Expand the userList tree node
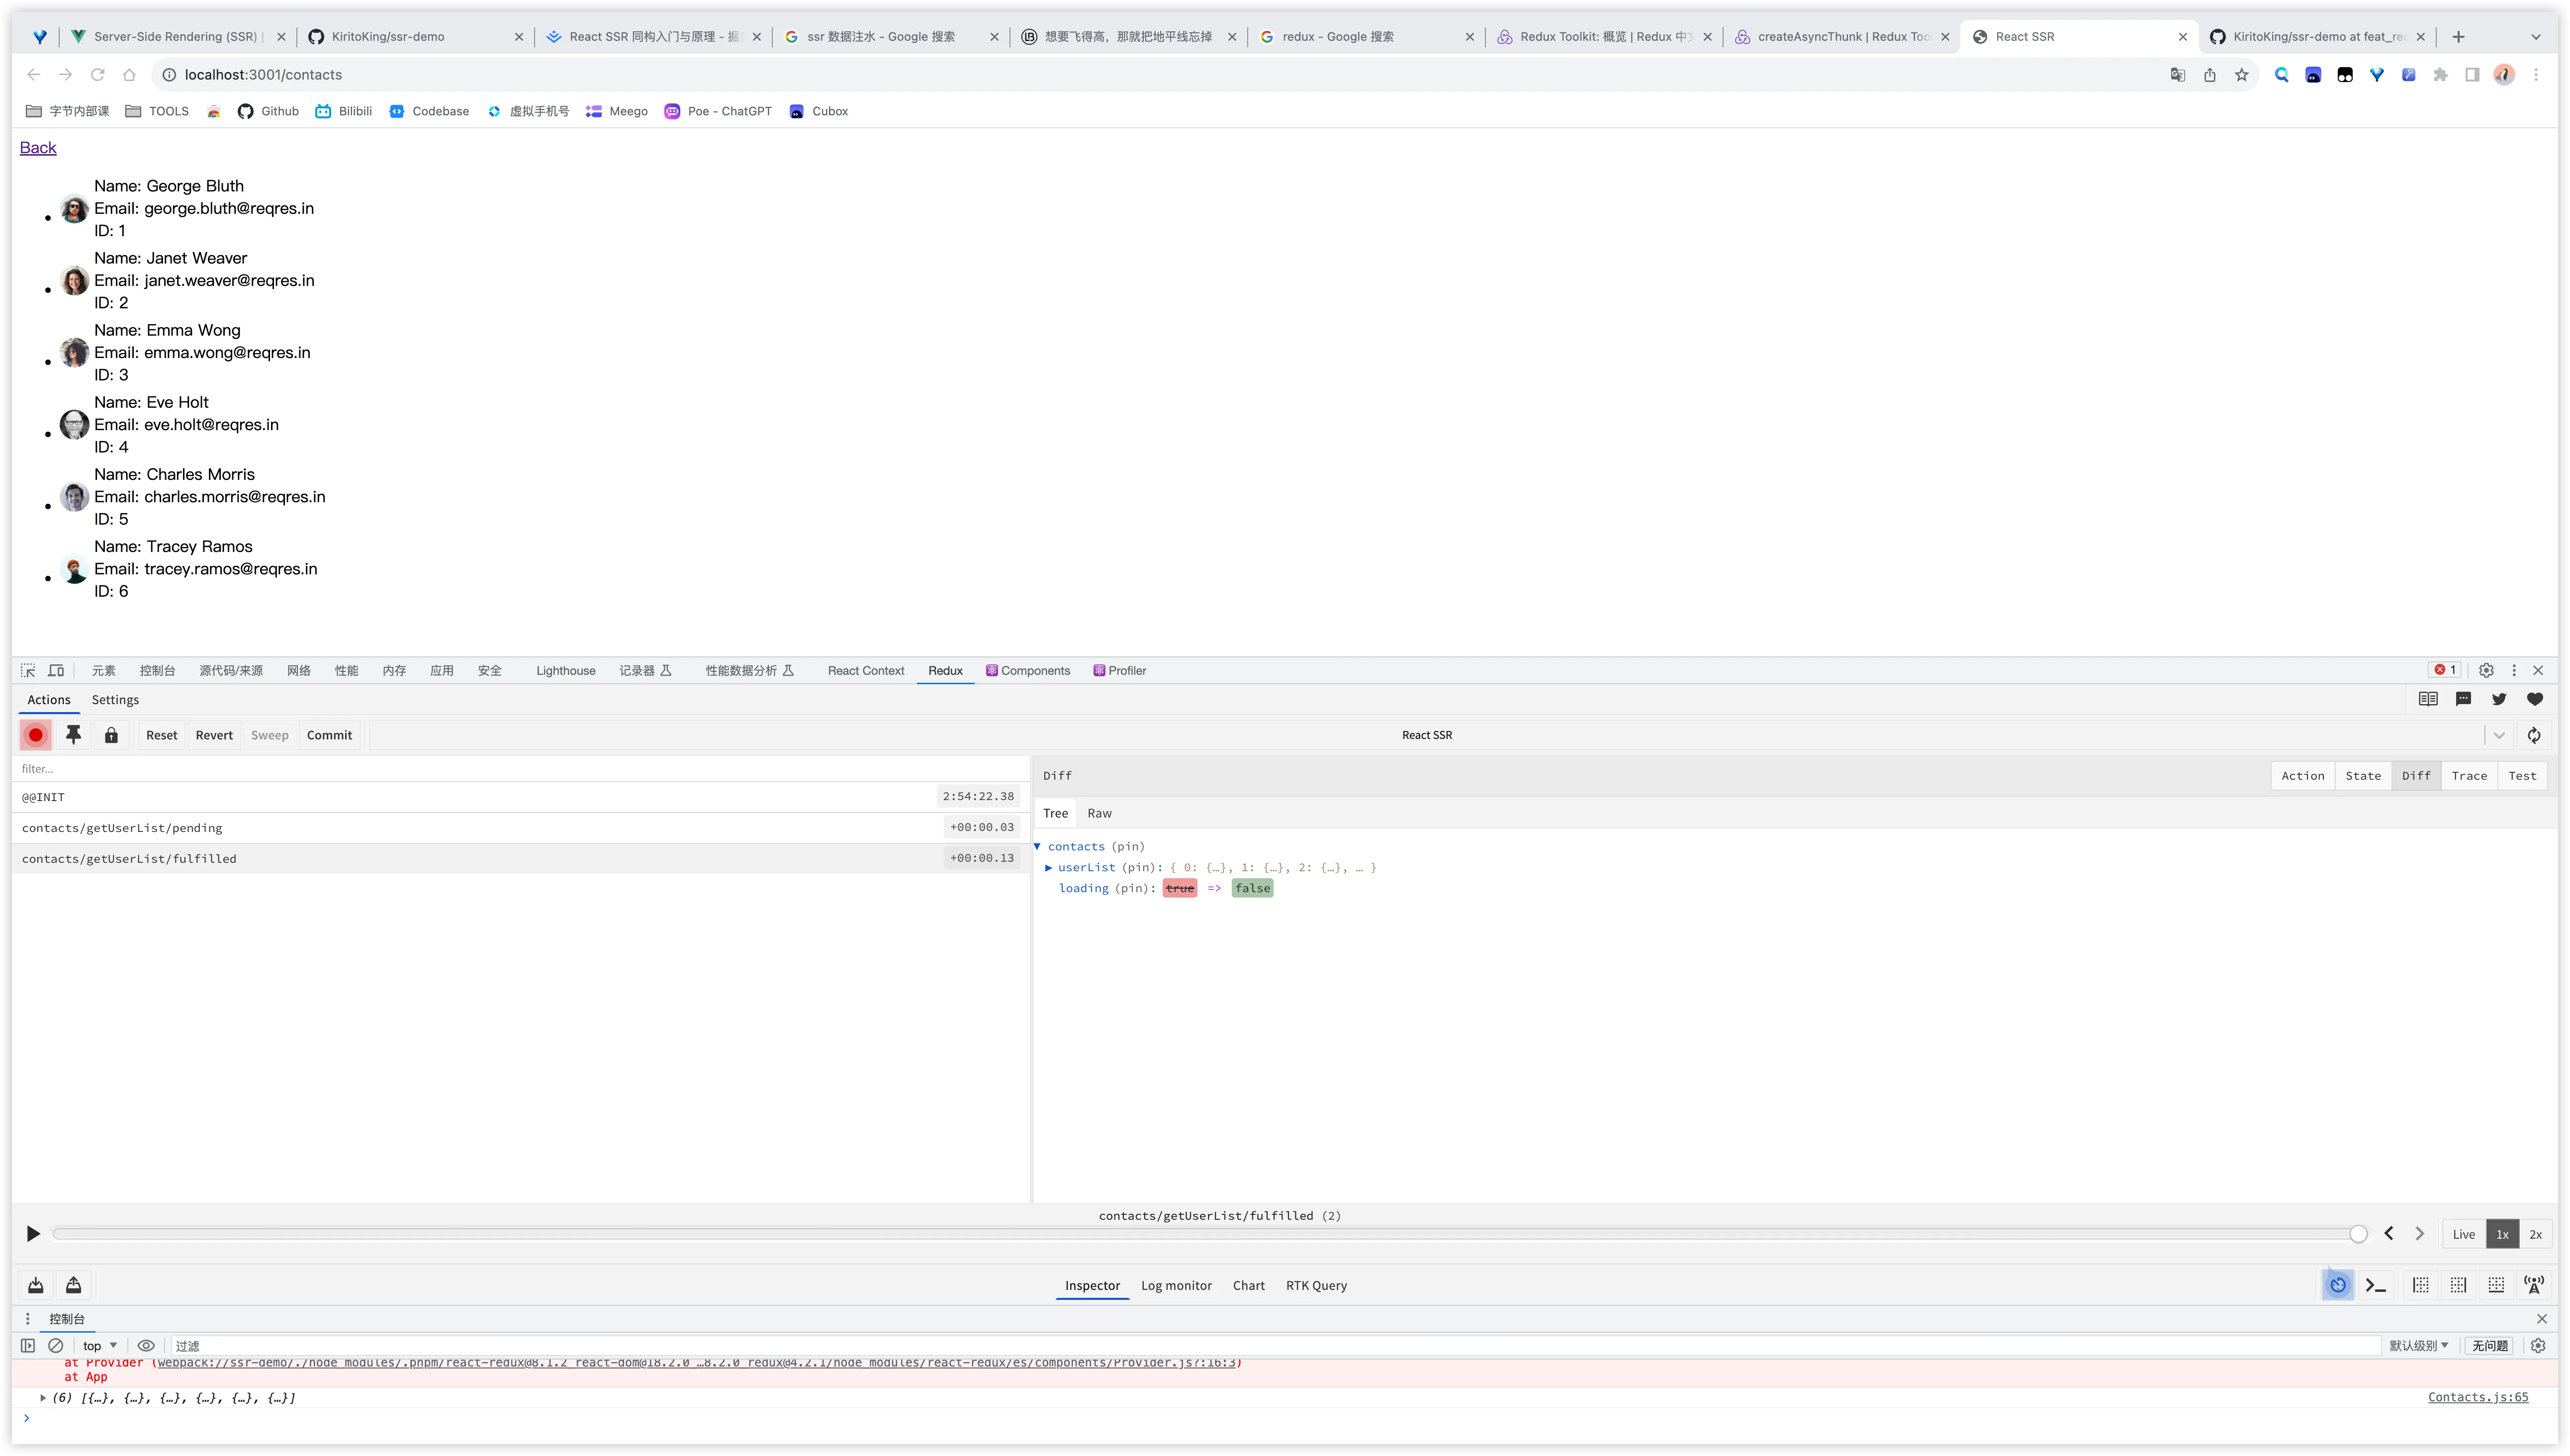This screenshot has height=1456, width=2570. (1048, 867)
